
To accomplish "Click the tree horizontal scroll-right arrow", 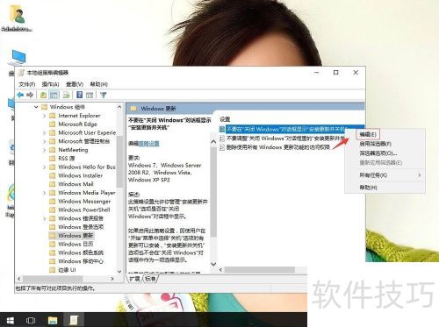I will [x=112, y=279].
